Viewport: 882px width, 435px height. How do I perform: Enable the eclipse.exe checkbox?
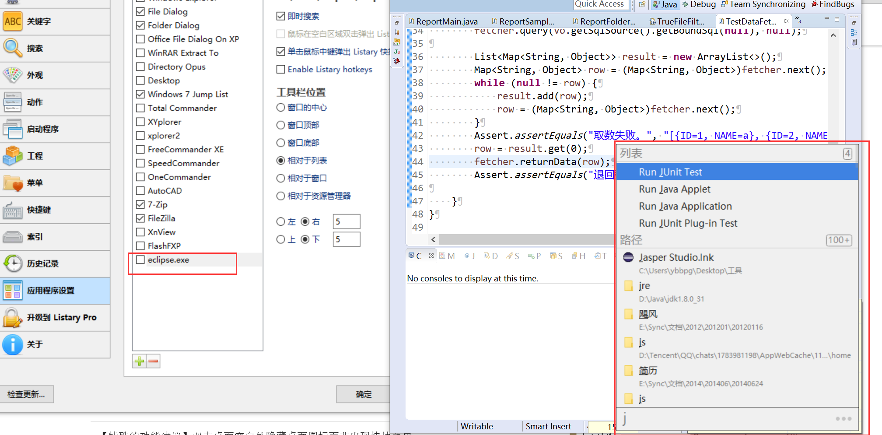coord(140,260)
